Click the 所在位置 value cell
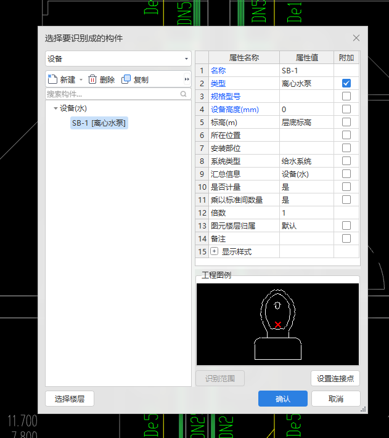 [306, 135]
